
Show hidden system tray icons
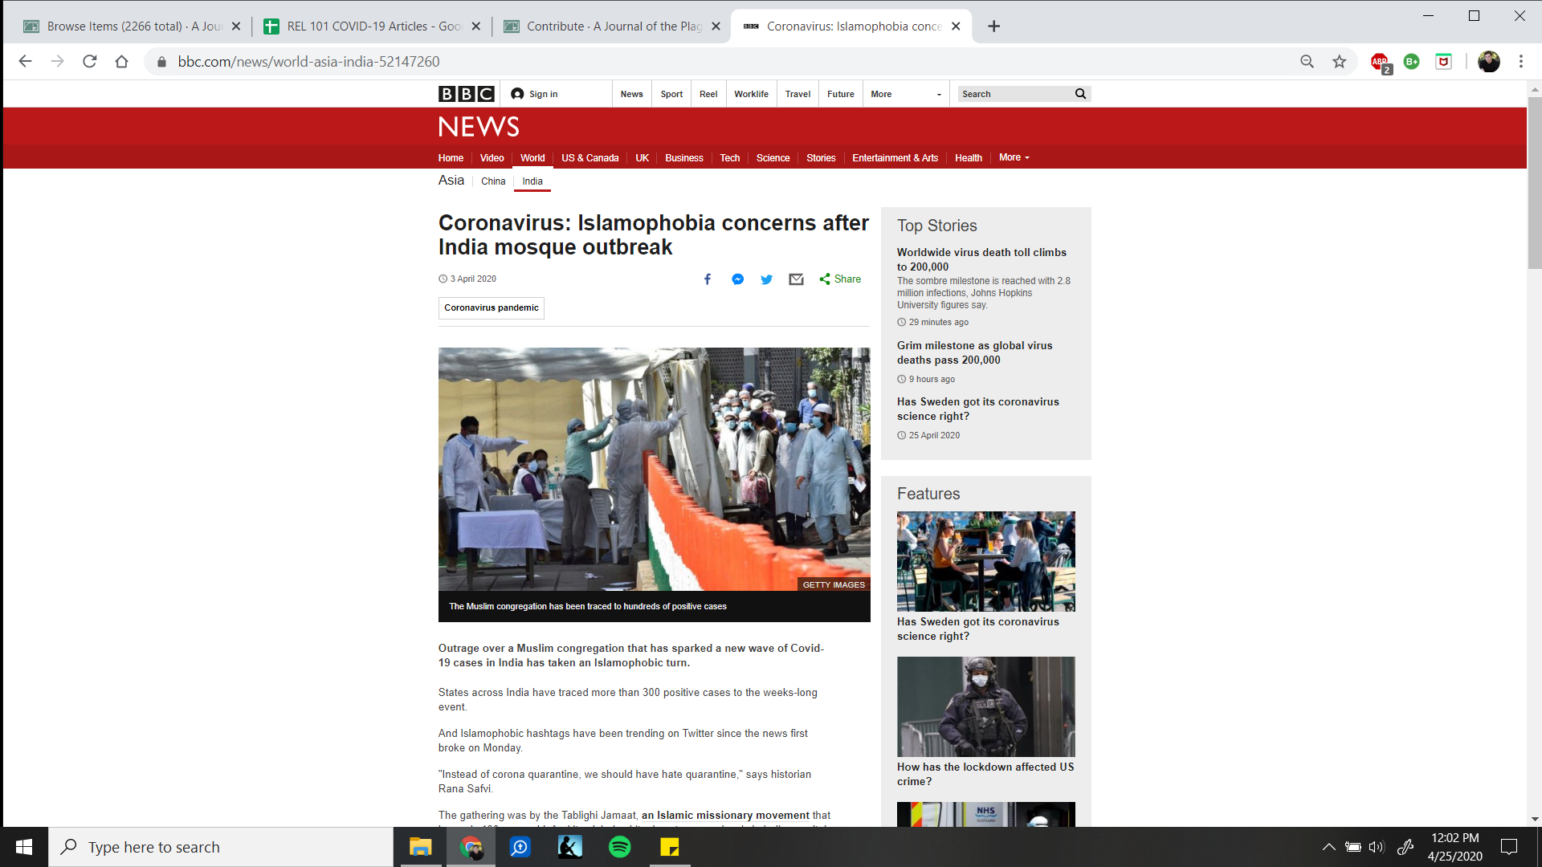point(1328,847)
